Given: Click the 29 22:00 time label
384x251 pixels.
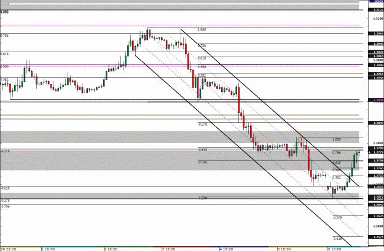Looking at the screenshot, I should point(8,249).
